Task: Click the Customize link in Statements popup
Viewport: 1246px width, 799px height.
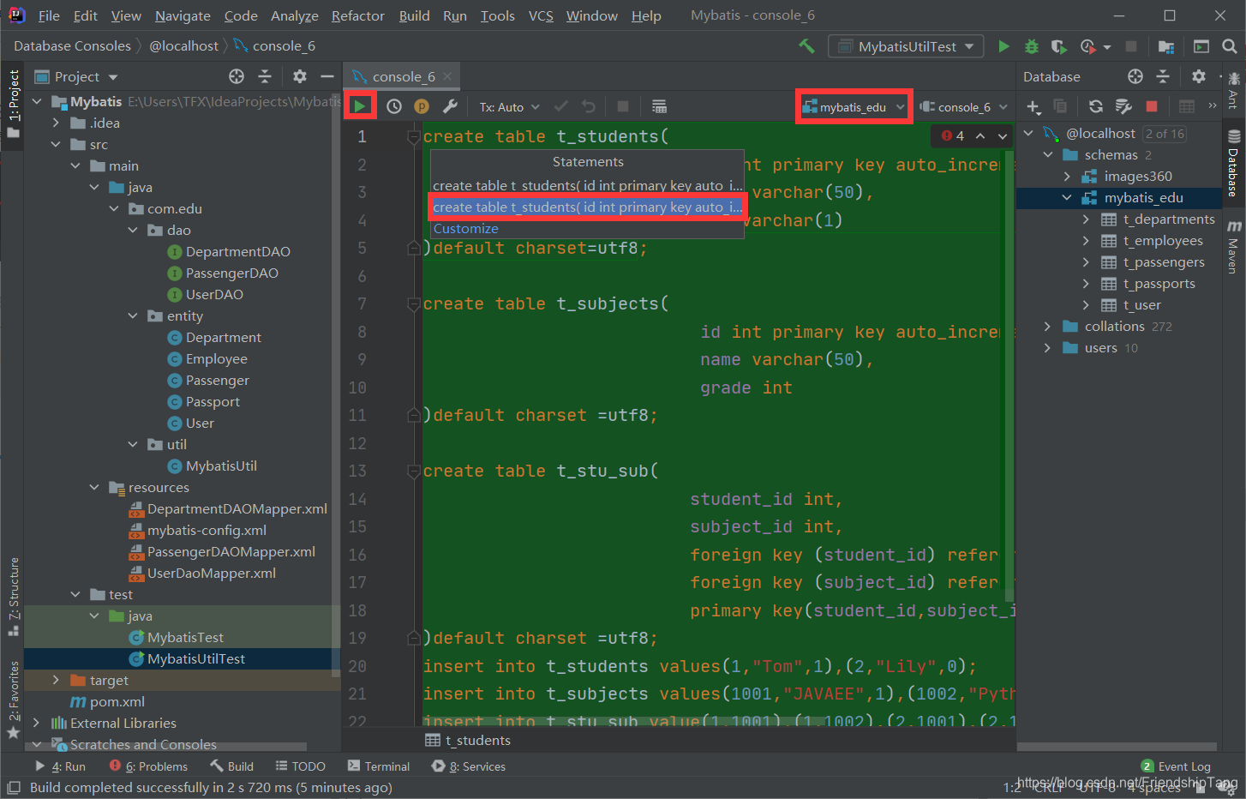Action: click(465, 229)
